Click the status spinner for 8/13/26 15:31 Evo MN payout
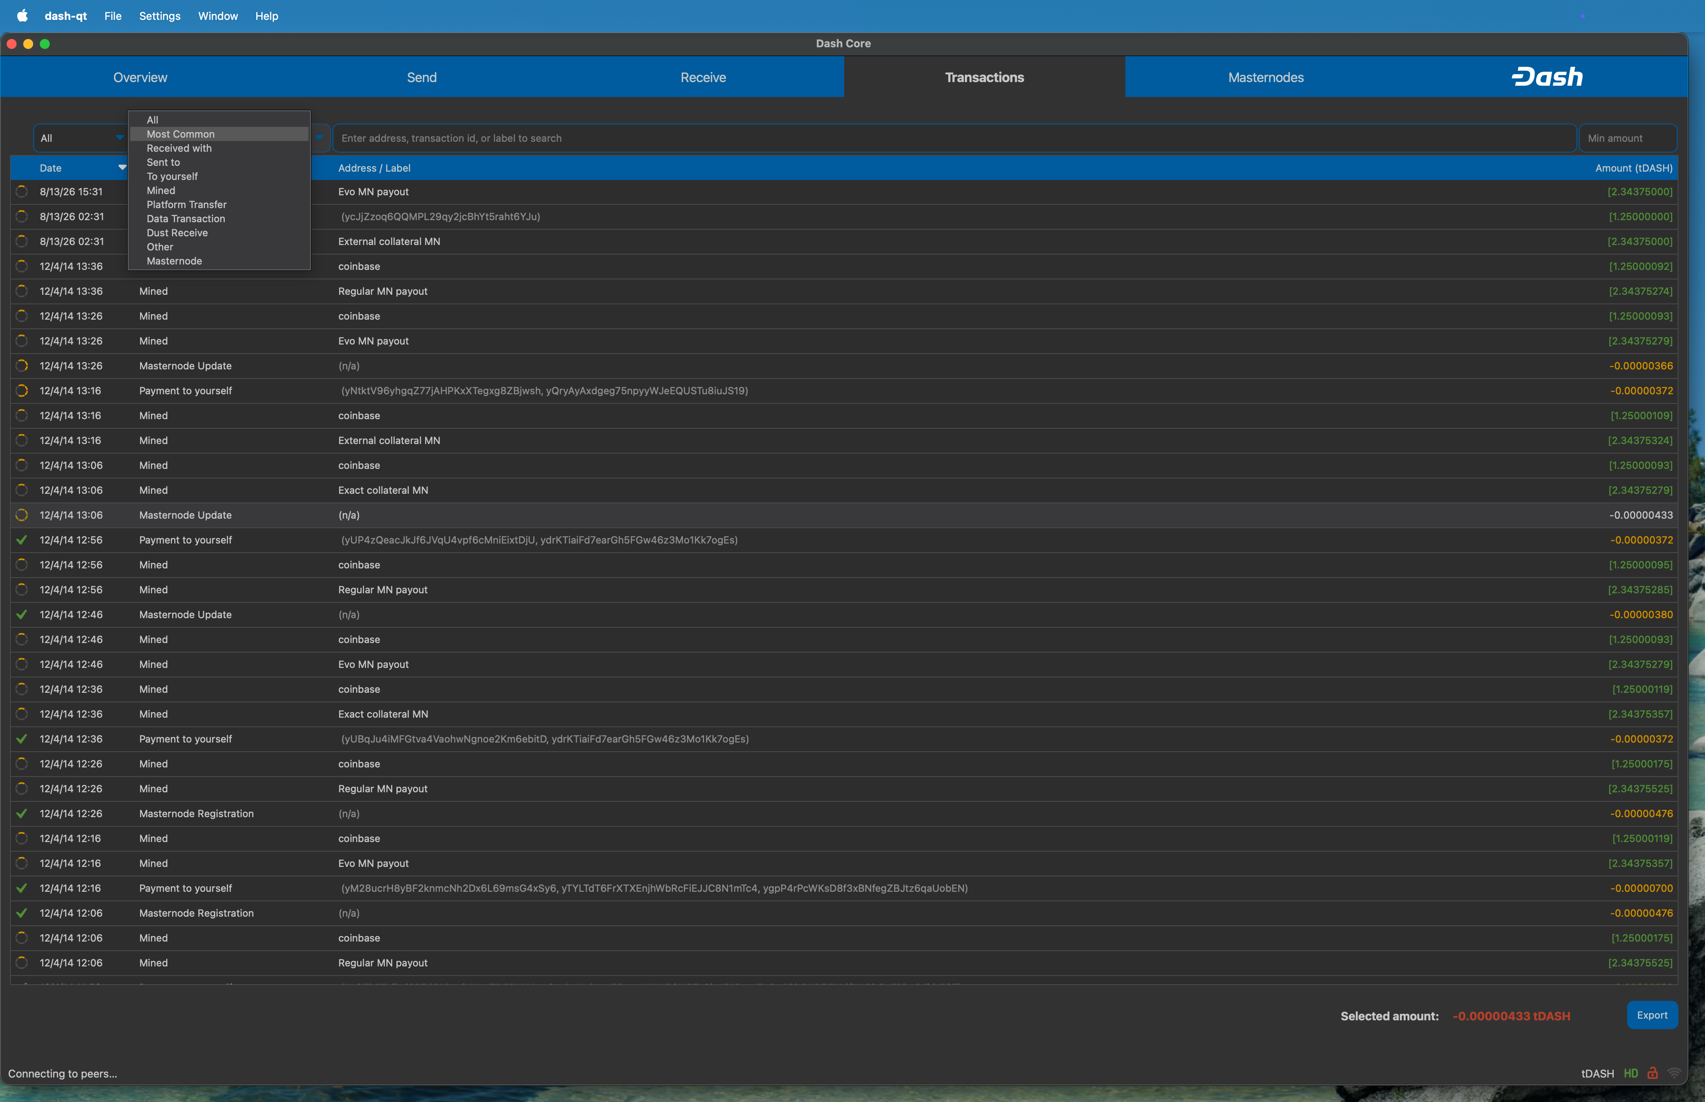Screen dimensions: 1705x1102 (x=22, y=192)
